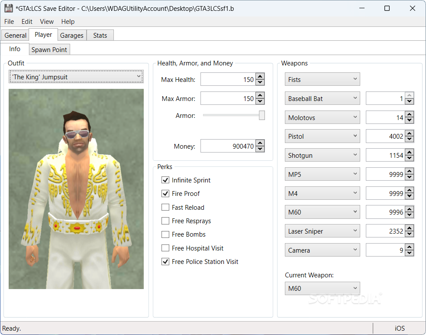Open the Shotgun weapon dropdown

pos(322,155)
